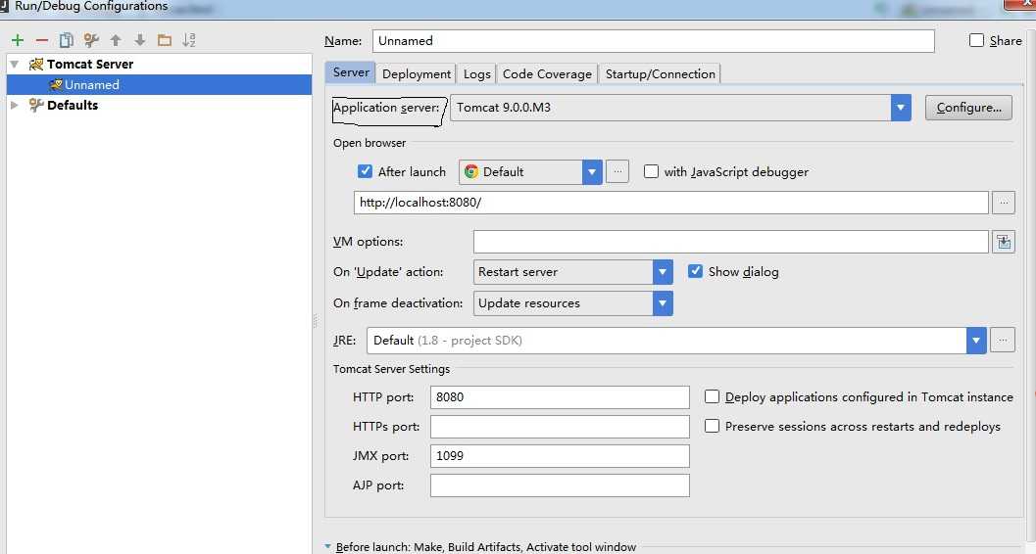Move the configuration up with the arrow
The width and height of the screenshot is (1036, 554).
click(x=116, y=40)
